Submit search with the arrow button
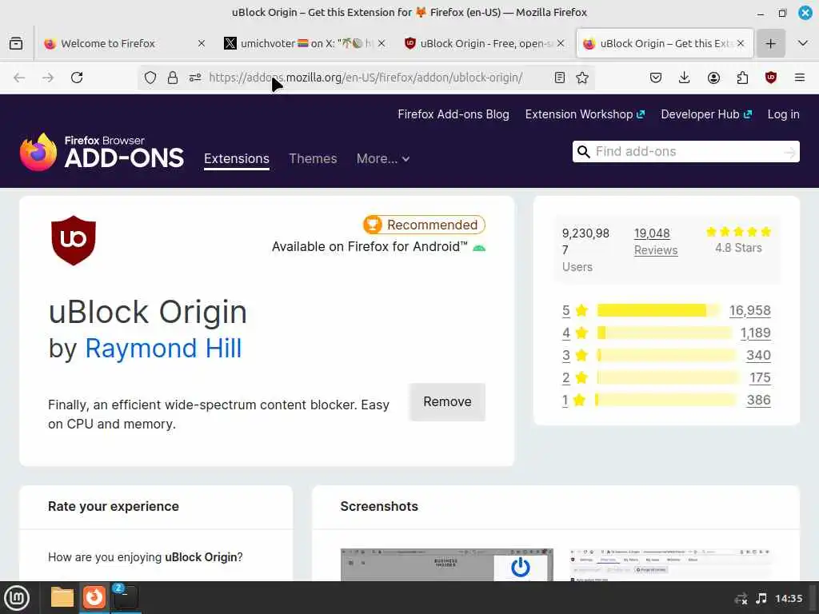This screenshot has width=819, height=614. pyautogui.click(x=789, y=152)
